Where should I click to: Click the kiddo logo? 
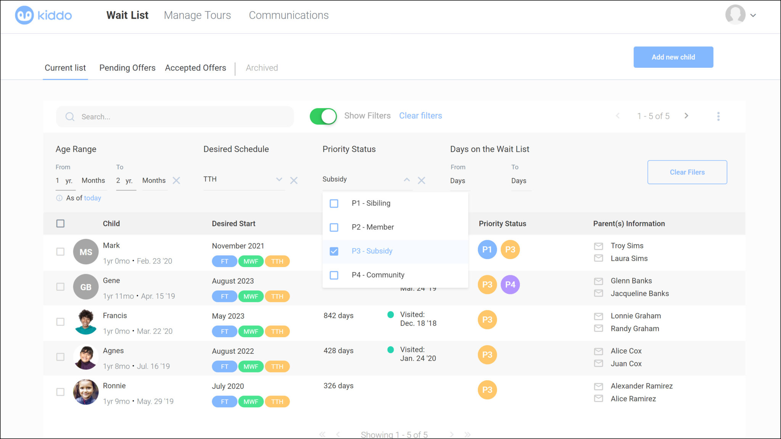tap(43, 15)
